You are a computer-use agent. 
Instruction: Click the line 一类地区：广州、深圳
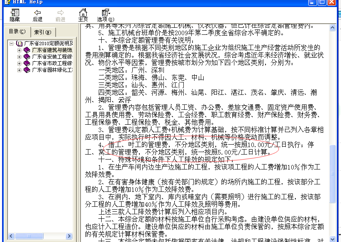pos(132,70)
